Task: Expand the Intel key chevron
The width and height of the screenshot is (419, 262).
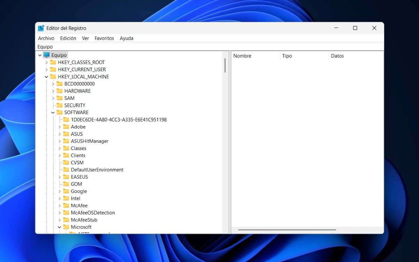Action: 59,199
